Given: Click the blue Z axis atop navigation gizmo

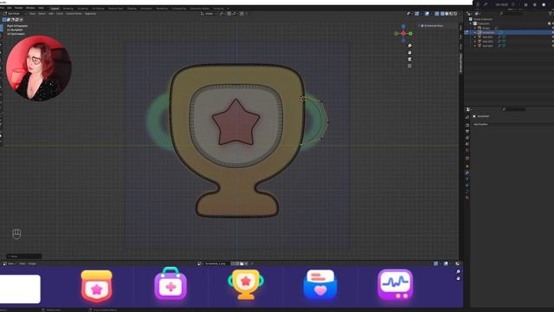Looking at the screenshot, I should 403,27.
